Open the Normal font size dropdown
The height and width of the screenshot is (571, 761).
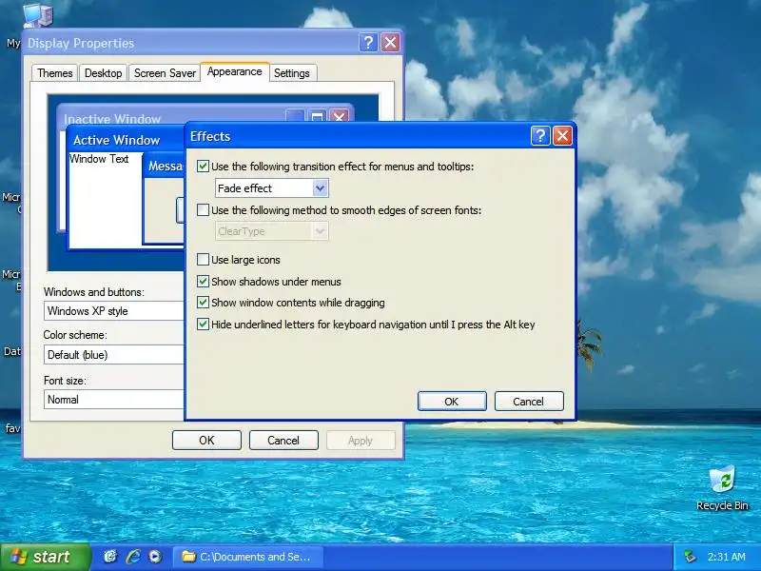click(x=114, y=400)
